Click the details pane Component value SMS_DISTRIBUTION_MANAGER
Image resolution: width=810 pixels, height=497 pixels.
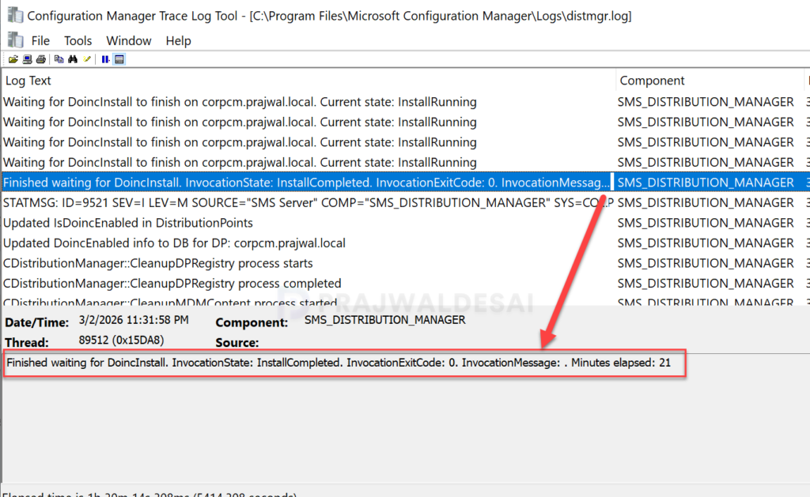[385, 320]
